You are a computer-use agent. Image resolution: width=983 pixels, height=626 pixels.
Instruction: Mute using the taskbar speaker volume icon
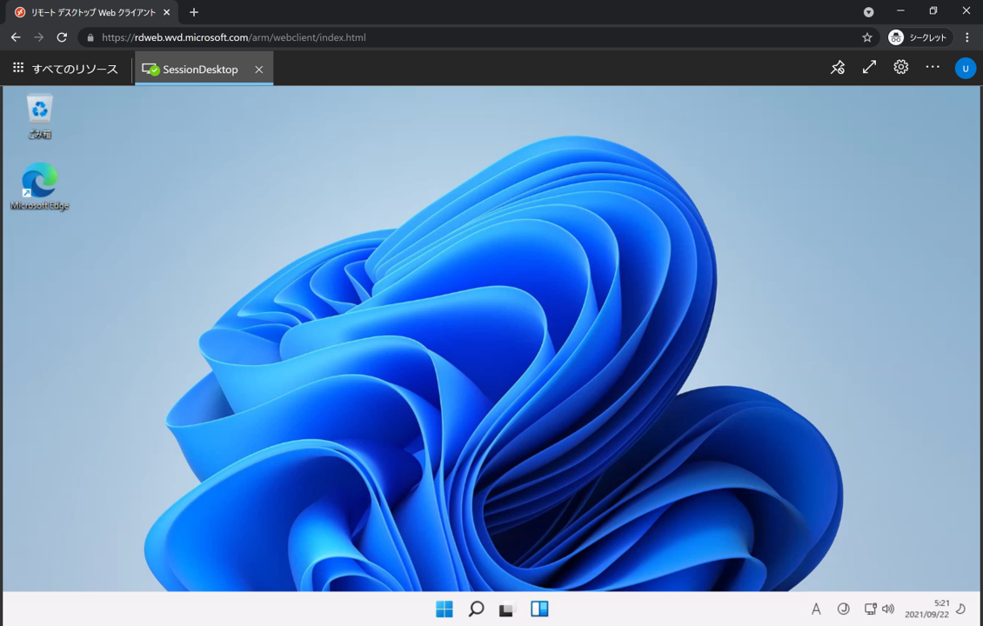pos(888,609)
